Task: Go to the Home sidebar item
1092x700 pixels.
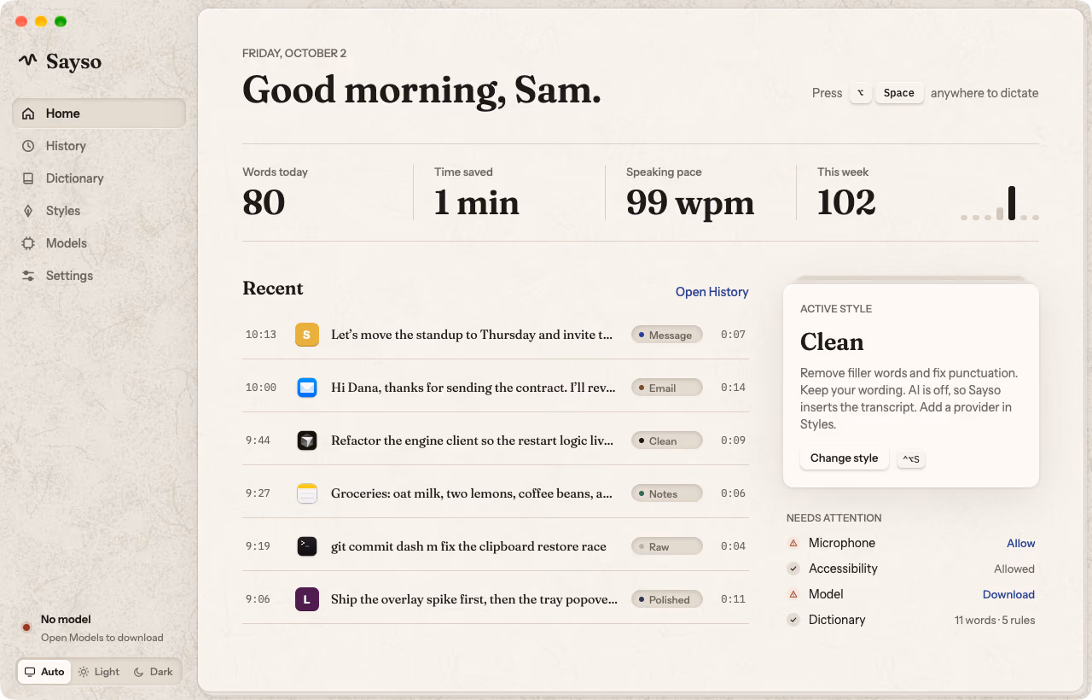Action: click(99, 114)
